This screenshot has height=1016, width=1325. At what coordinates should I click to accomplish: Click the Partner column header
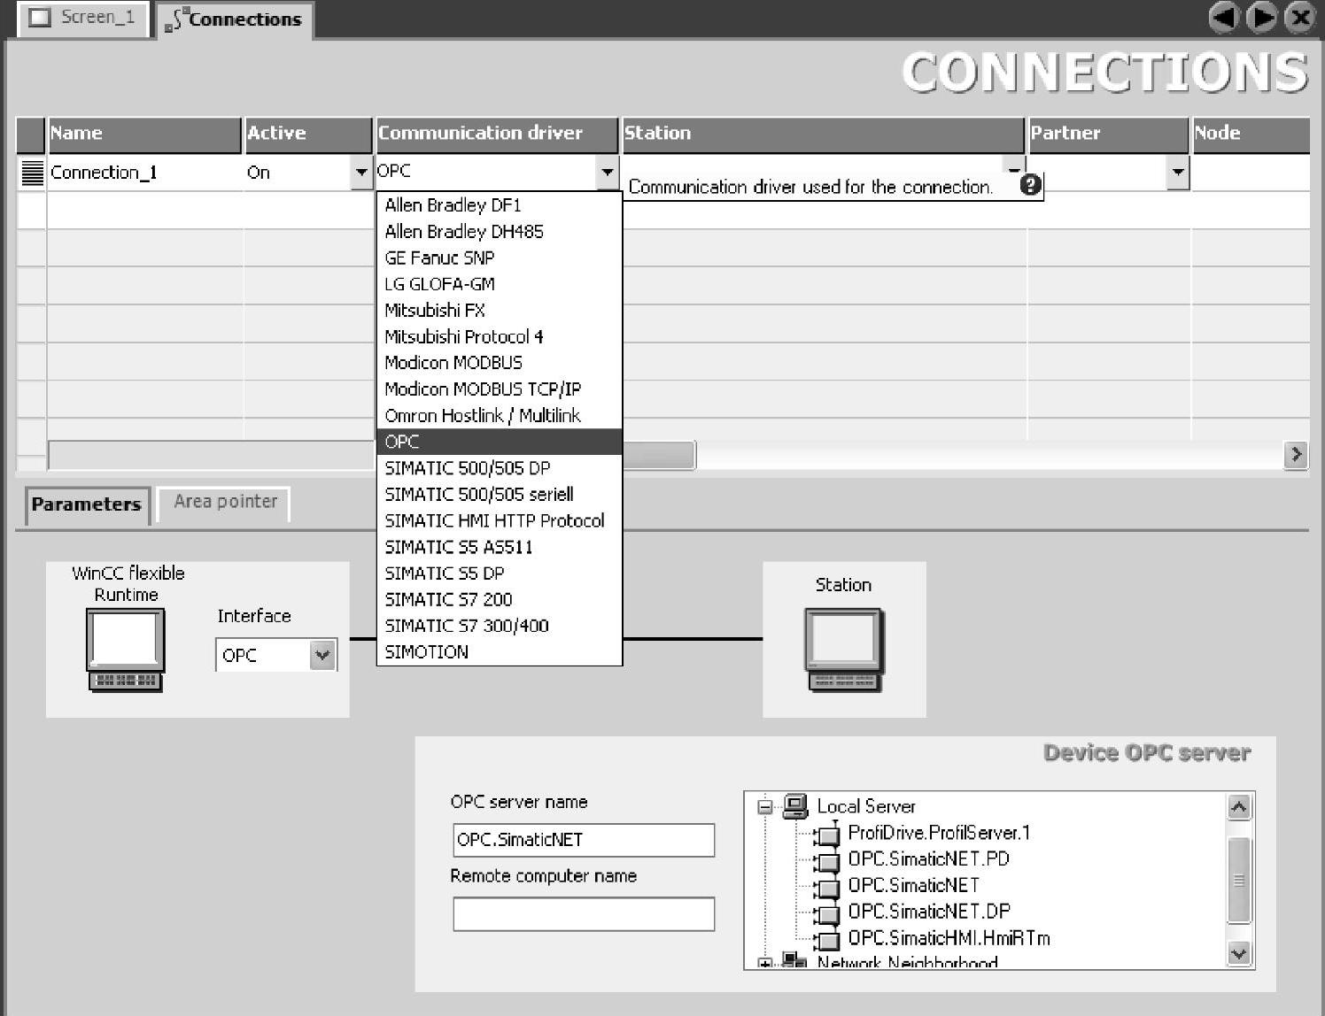click(x=1107, y=134)
